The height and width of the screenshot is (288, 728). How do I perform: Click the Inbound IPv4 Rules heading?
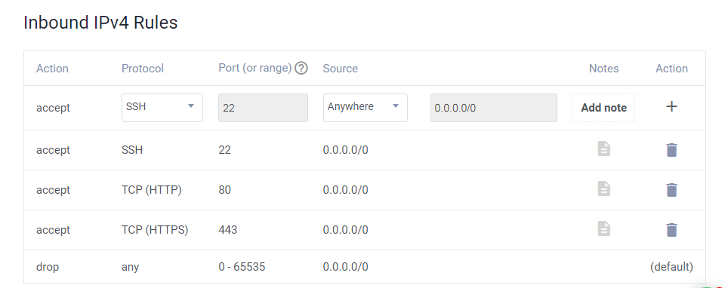pyautogui.click(x=100, y=23)
